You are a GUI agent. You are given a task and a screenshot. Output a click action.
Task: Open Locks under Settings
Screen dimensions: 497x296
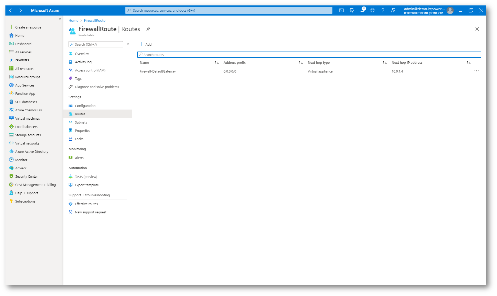point(79,139)
